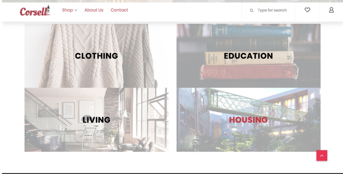This screenshot has height=174, width=343.
Task: Select the knitted sweater image
Action: pos(97,56)
